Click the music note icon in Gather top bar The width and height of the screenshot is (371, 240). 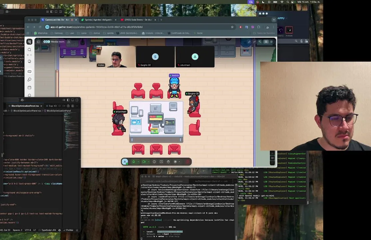[x=249, y=42]
